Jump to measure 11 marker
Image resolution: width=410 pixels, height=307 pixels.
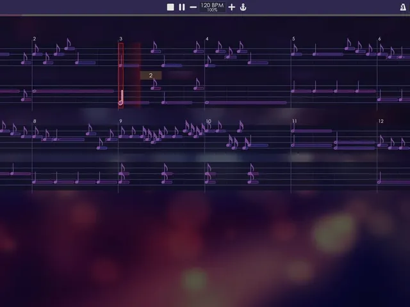(x=295, y=121)
